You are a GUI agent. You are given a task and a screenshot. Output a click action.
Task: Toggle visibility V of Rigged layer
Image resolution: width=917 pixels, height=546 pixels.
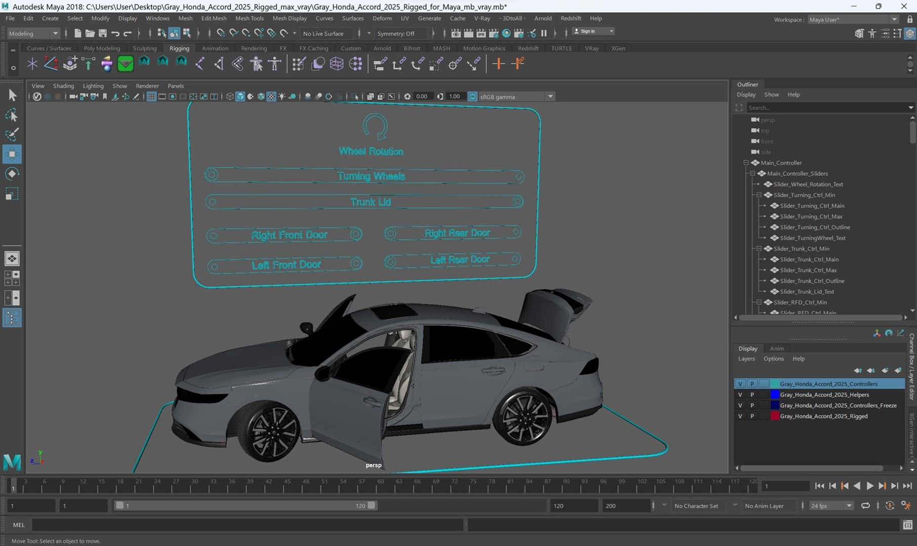tap(740, 416)
